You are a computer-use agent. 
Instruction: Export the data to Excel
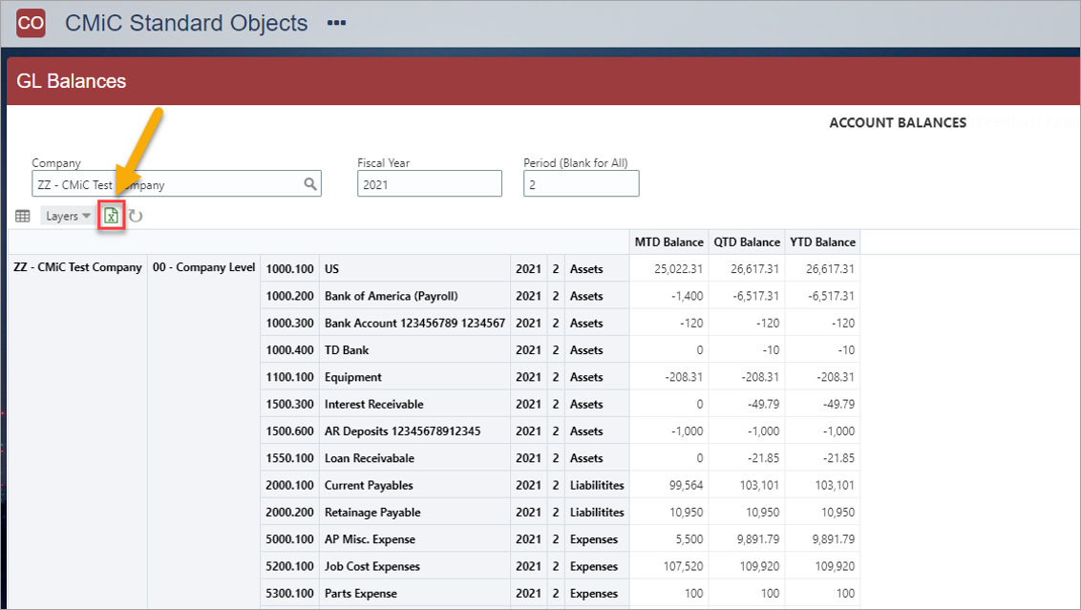pyautogui.click(x=111, y=216)
